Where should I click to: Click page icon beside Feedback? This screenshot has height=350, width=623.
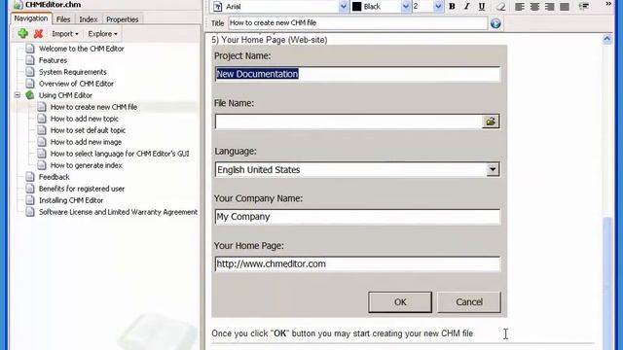coord(30,177)
